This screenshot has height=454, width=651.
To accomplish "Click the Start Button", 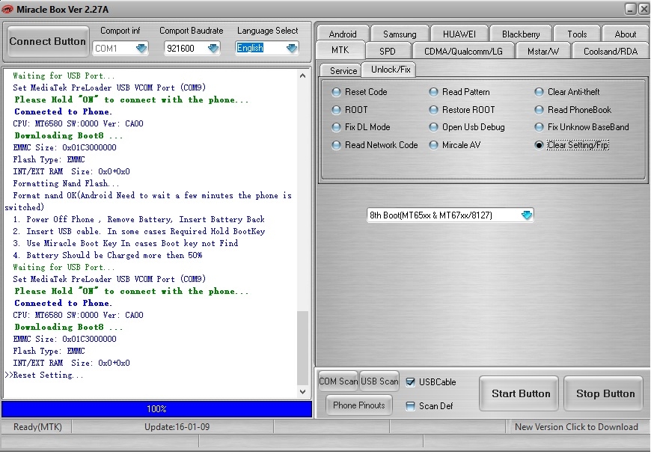I will coord(521,393).
